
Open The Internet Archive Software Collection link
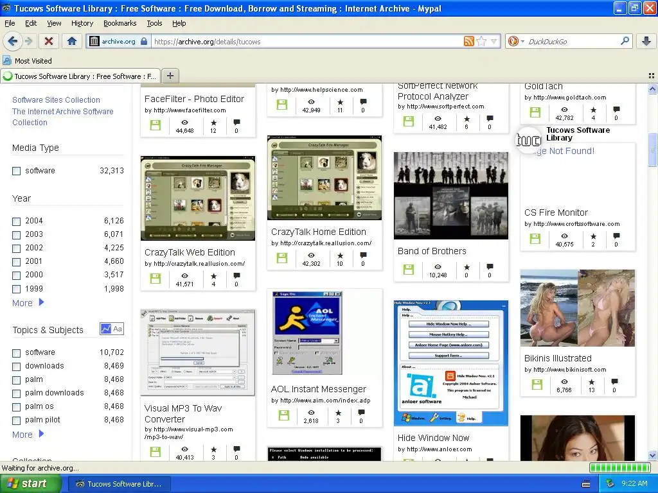pos(62,117)
